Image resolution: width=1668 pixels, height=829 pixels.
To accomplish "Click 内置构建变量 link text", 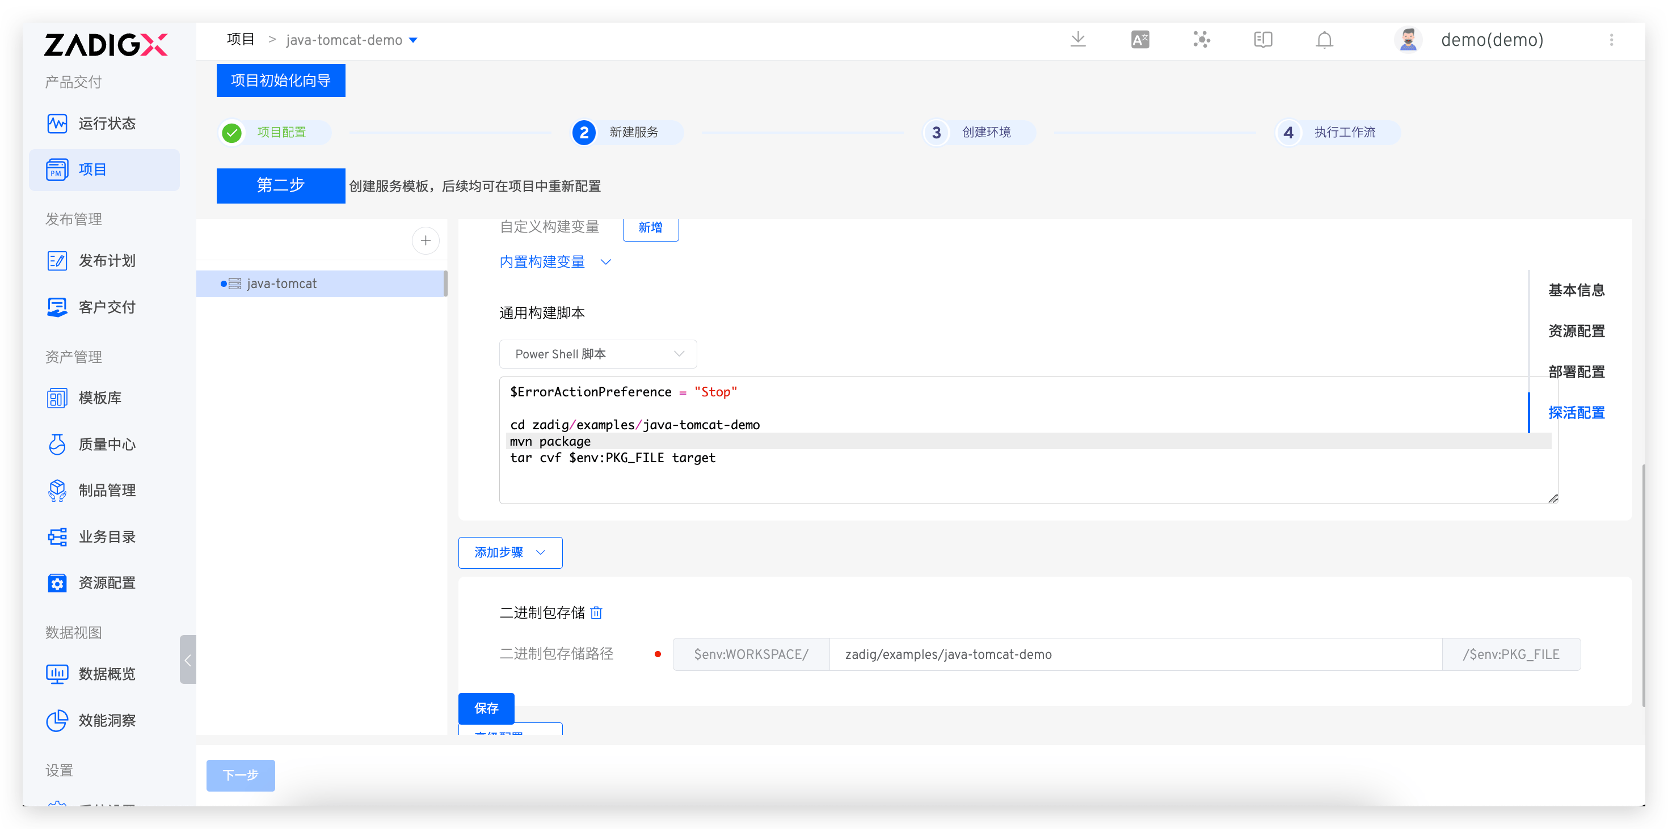I will point(542,262).
